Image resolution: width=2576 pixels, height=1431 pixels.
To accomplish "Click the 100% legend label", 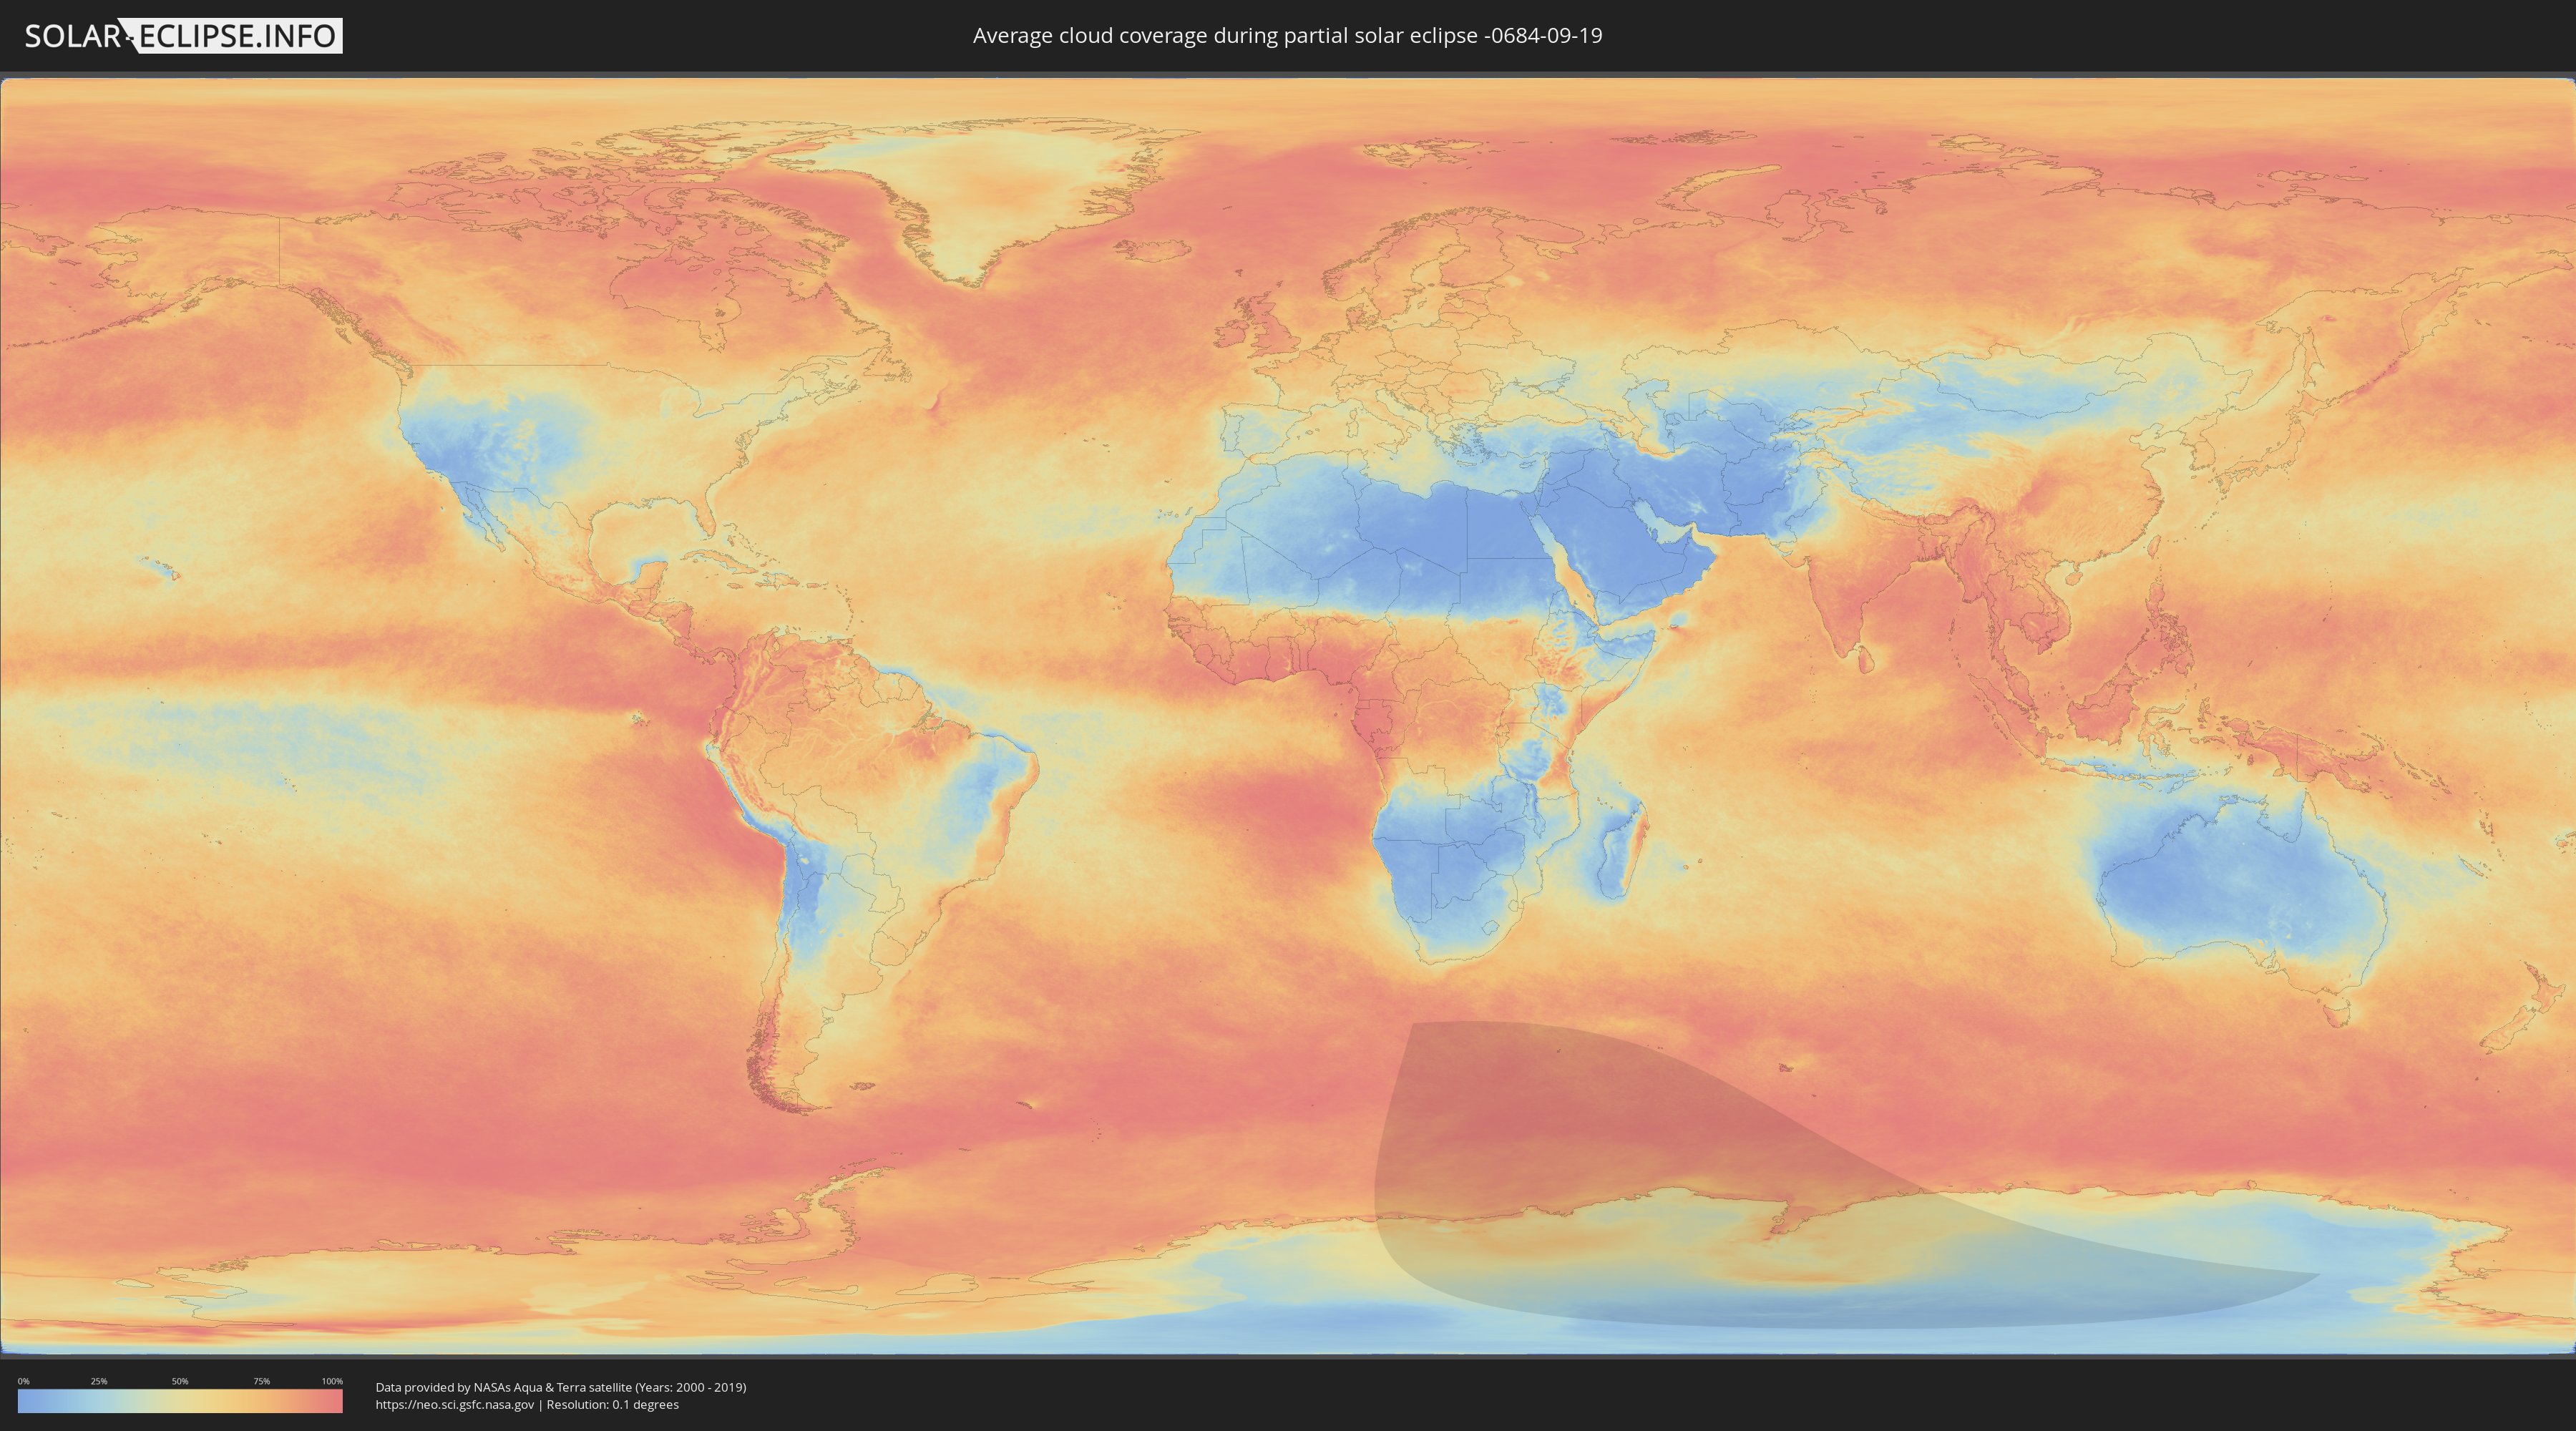I will click(332, 1381).
